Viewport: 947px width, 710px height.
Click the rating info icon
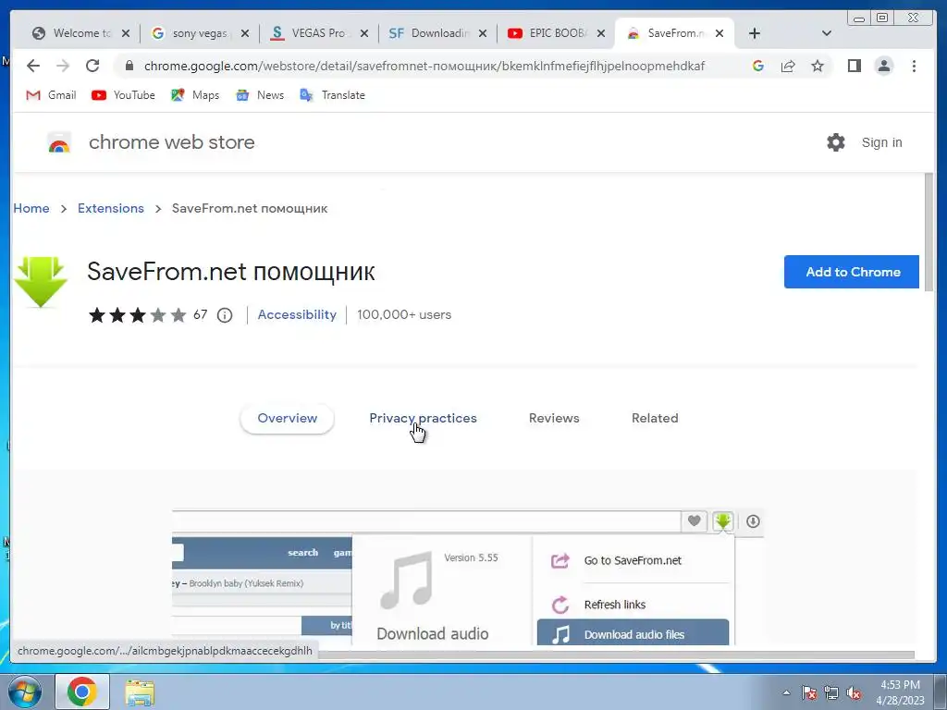point(225,315)
